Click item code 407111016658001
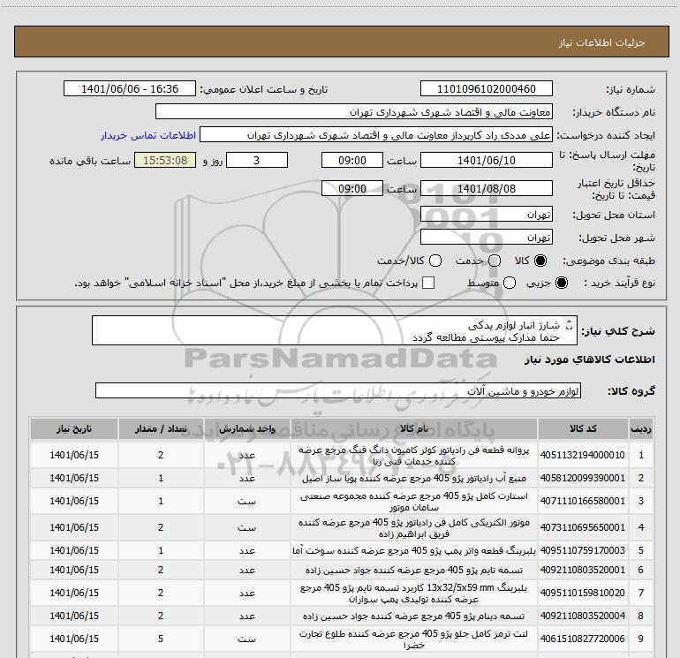Viewport: 680px width, 658px height. pos(583,501)
